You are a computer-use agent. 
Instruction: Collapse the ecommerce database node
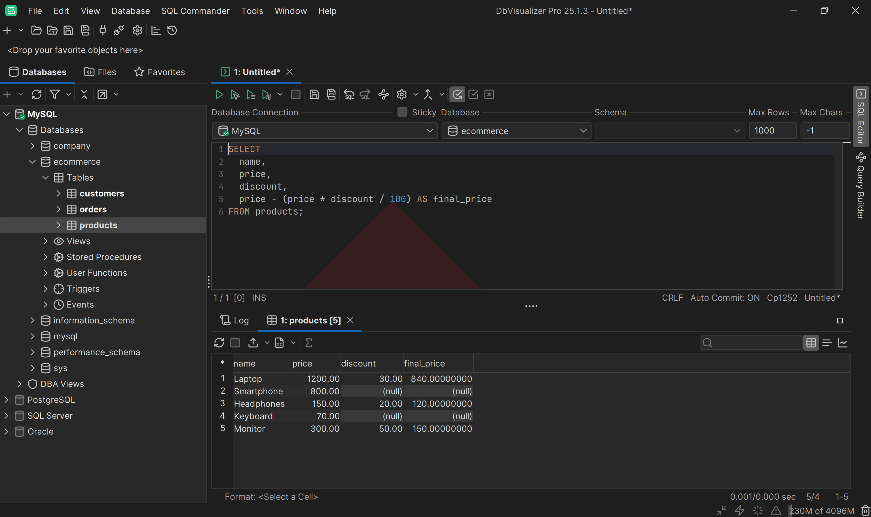point(32,162)
